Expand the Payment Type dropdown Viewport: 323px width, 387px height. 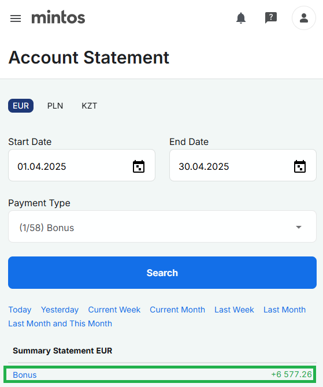[162, 226]
